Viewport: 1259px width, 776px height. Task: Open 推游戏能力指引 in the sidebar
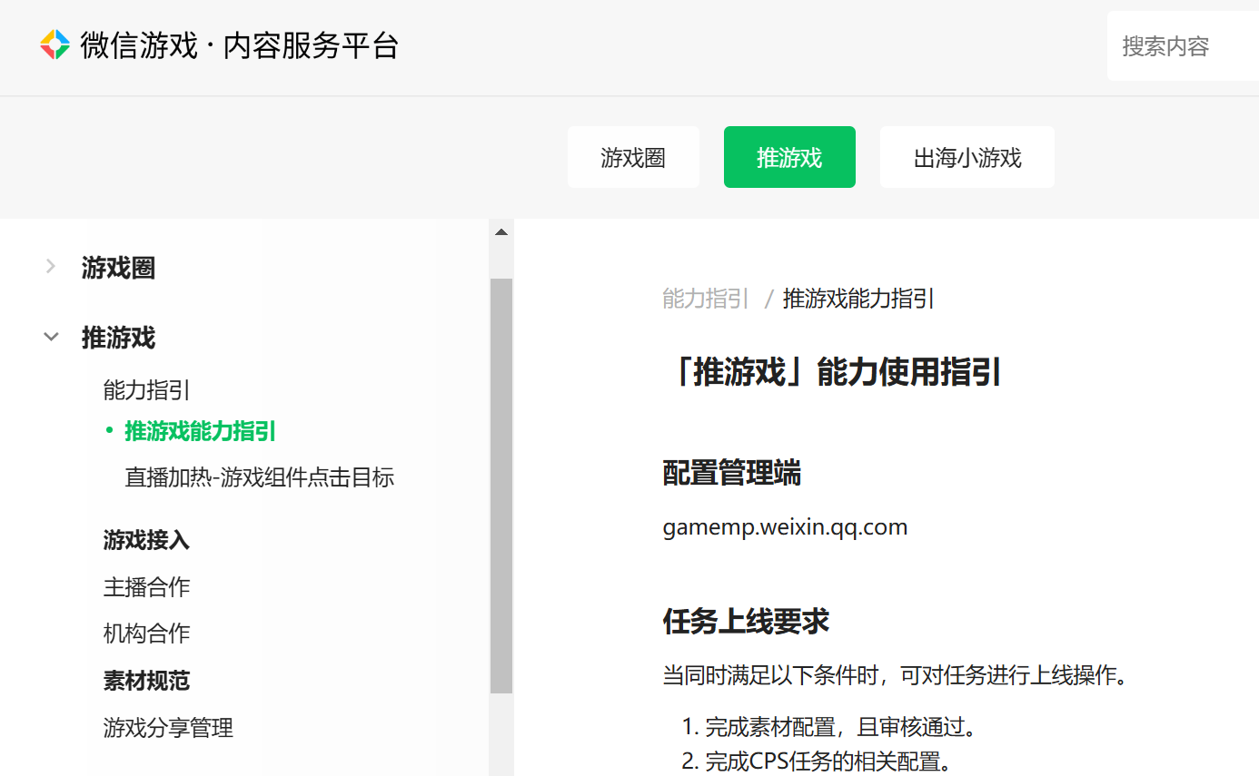point(200,431)
